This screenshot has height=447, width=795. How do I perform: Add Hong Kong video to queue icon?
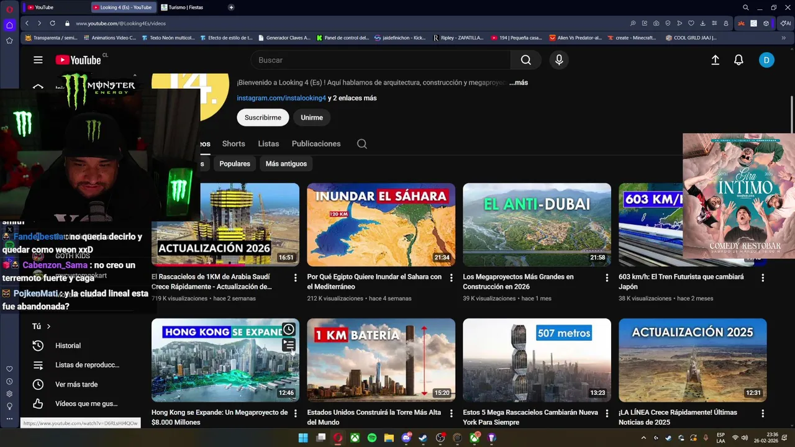pos(289,345)
